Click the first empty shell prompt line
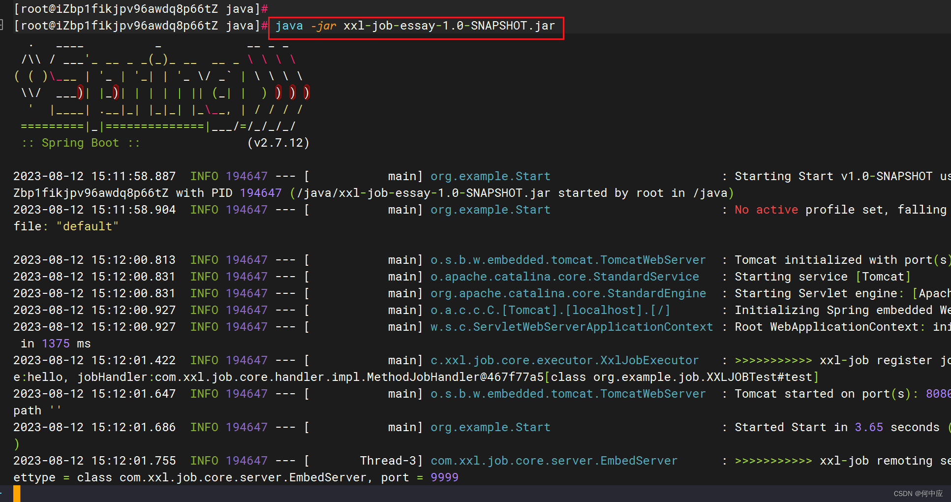 click(x=141, y=9)
